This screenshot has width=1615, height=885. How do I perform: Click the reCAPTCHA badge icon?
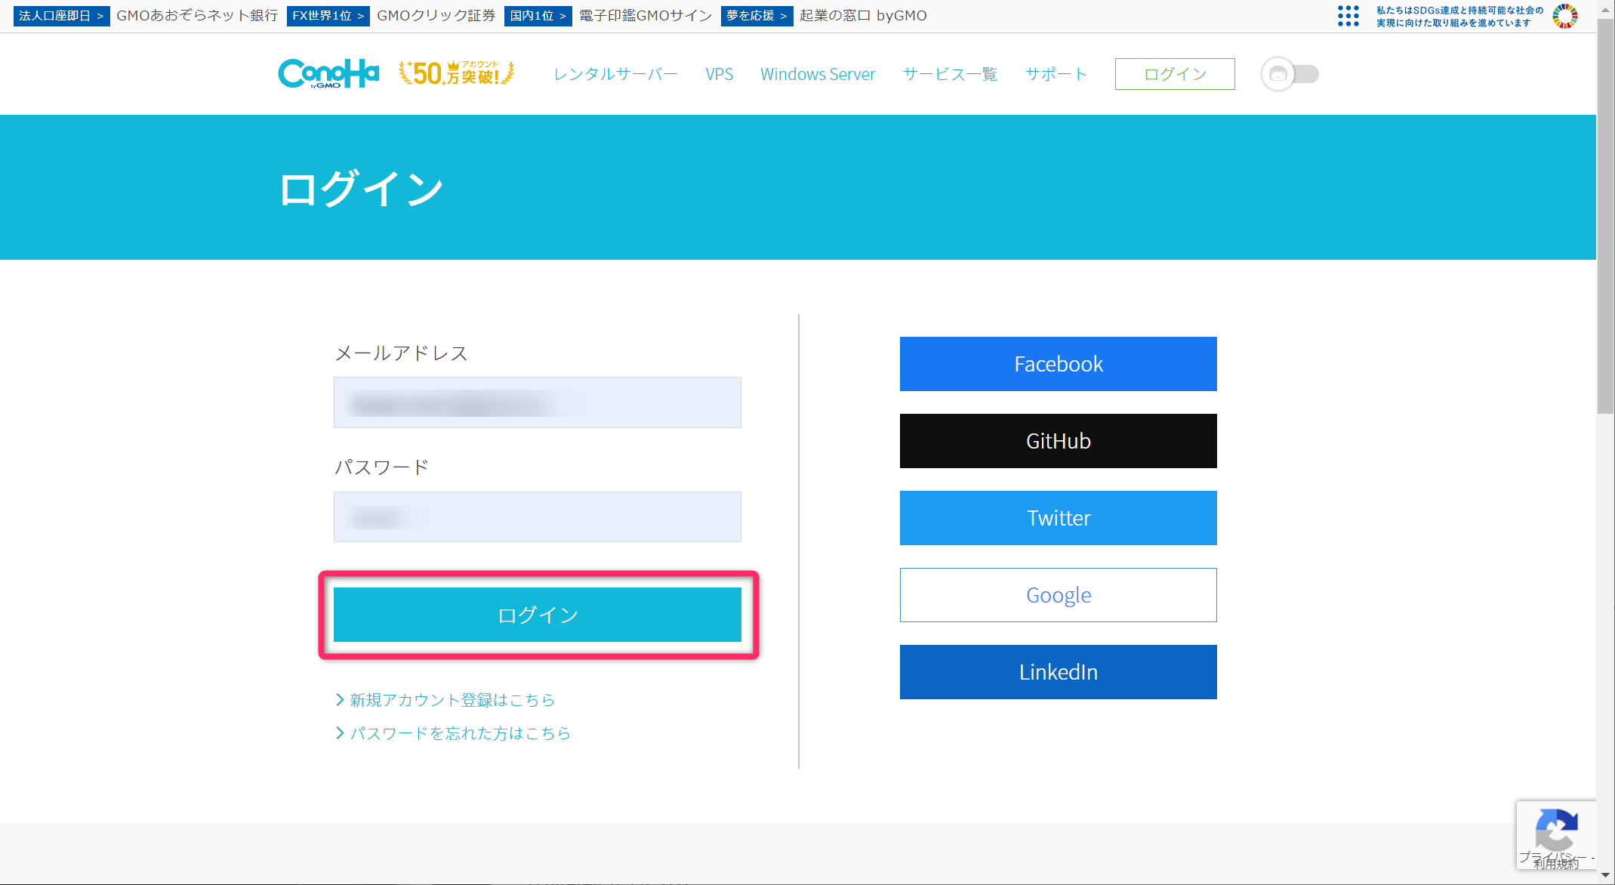[x=1555, y=831]
